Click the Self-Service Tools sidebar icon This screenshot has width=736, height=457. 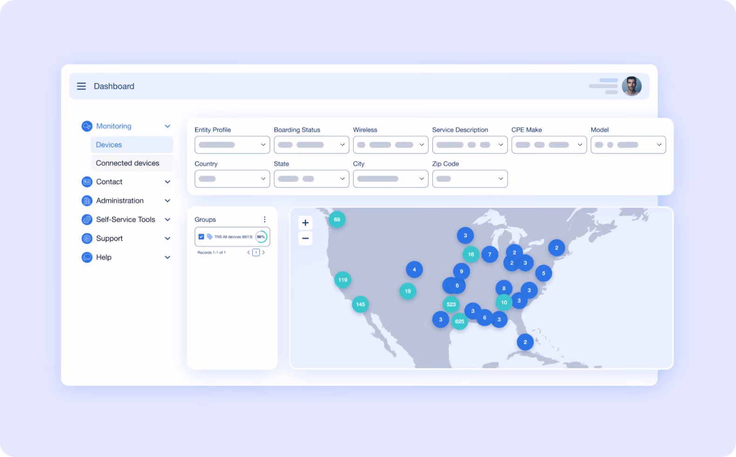pyautogui.click(x=87, y=220)
